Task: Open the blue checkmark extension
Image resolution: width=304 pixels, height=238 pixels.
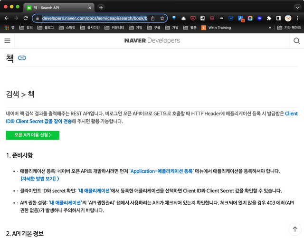Action: (x=231, y=18)
